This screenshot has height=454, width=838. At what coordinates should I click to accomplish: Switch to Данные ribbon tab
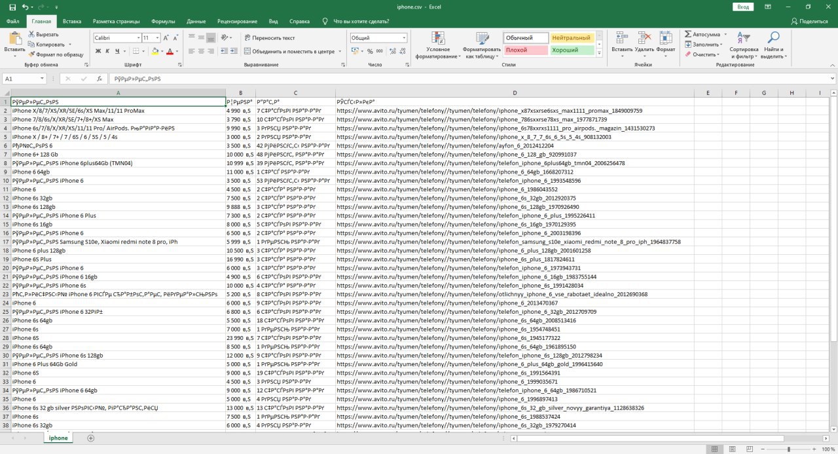(196, 21)
